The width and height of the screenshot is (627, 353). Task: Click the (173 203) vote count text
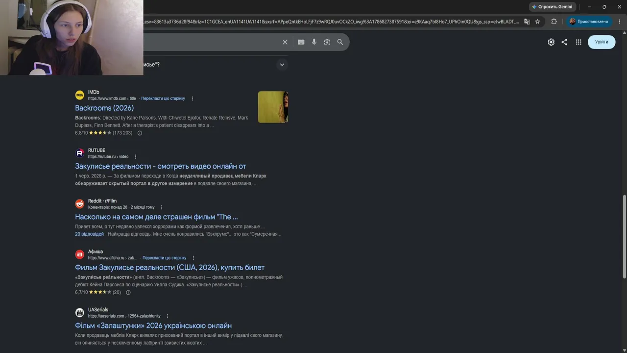122,133
